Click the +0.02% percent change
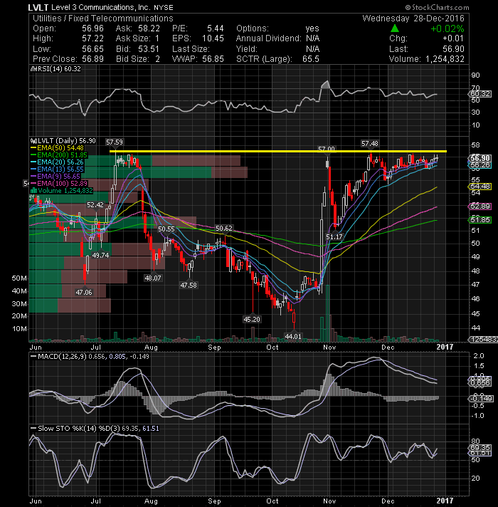This screenshot has width=498, height=507. point(447,28)
